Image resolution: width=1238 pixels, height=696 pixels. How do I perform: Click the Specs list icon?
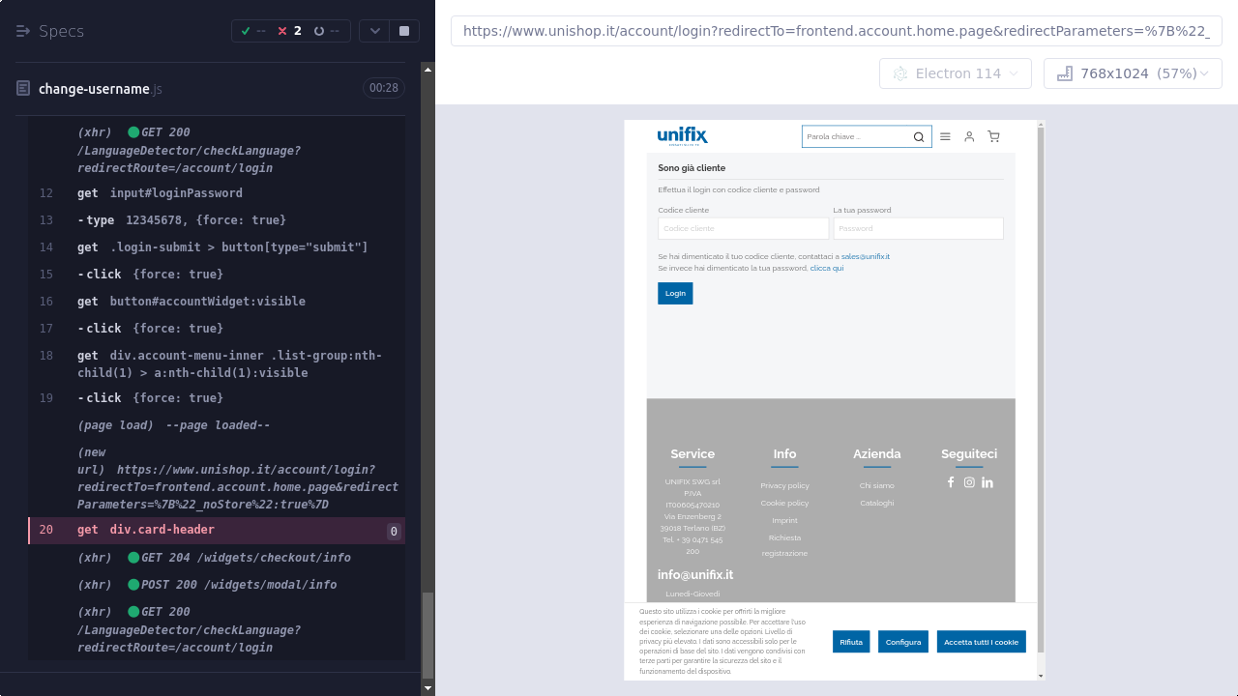pyautogui.click(x=23, y=31)
